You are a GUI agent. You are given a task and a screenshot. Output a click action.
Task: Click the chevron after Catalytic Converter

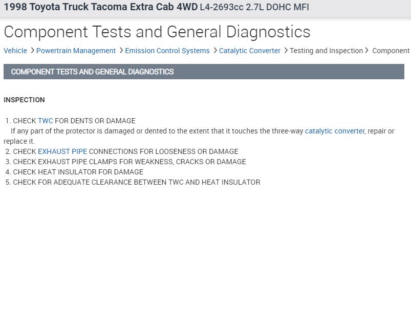[286, 51]
